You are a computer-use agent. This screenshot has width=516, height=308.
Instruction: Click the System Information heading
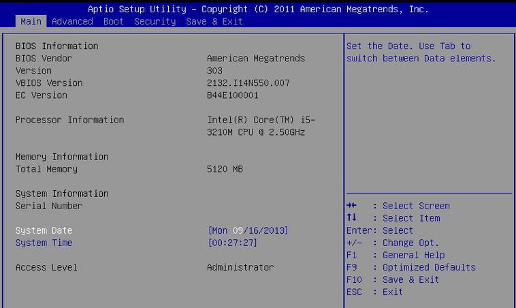[x=62, y=194]
